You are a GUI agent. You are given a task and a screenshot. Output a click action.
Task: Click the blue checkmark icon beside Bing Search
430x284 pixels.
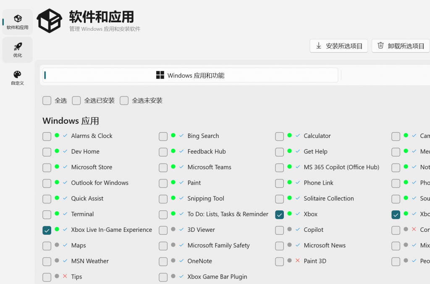tap(181, 135)
